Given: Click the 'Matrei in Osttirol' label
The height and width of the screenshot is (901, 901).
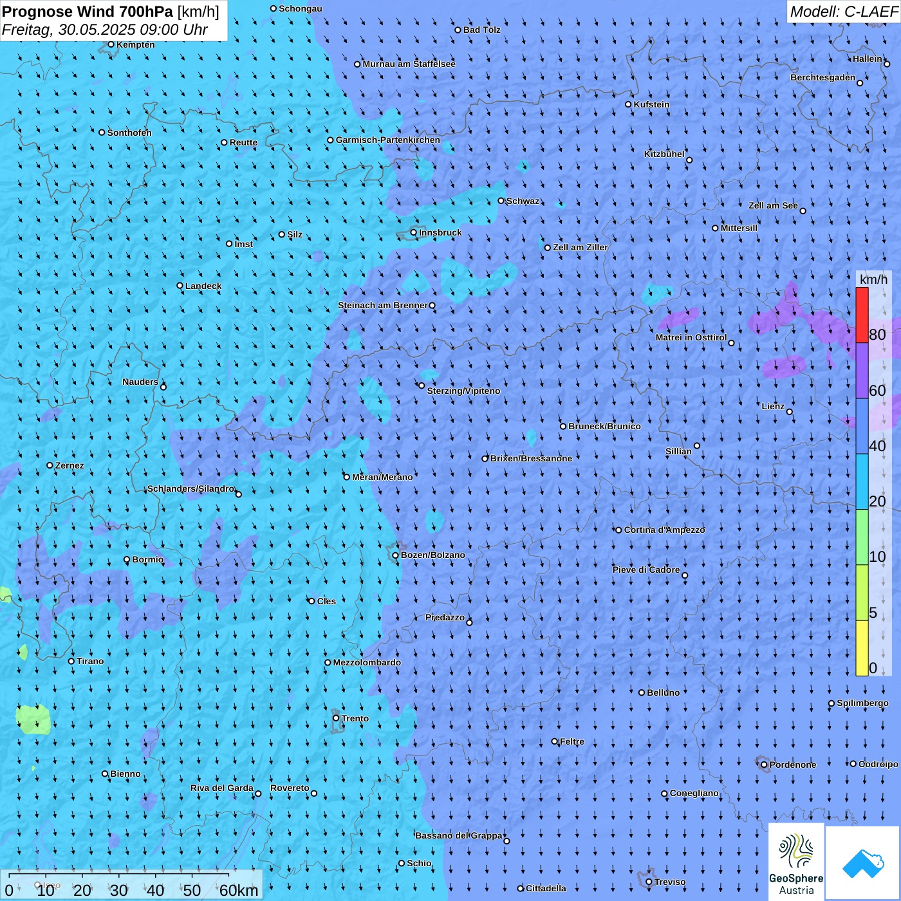Looking at the screenshot, I should pos(691,337).
